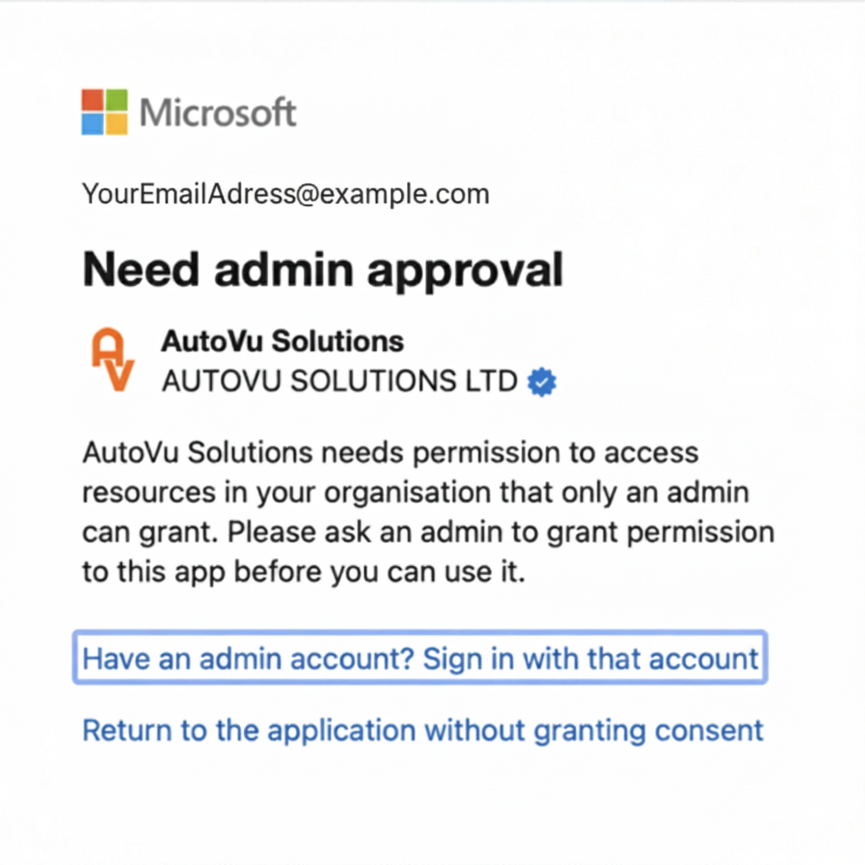Click the "Need admin approval" heading
Image resolution: width=865 pixels, height=865 pixels.
click(x=323, y=270)
